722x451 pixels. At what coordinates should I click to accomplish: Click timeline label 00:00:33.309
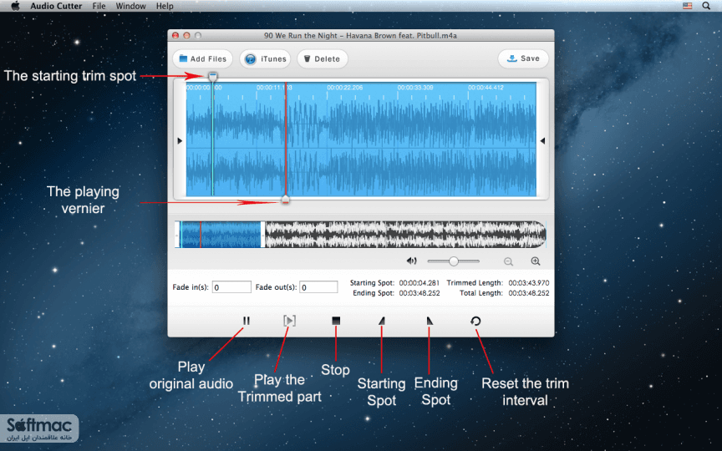[415, 88]
